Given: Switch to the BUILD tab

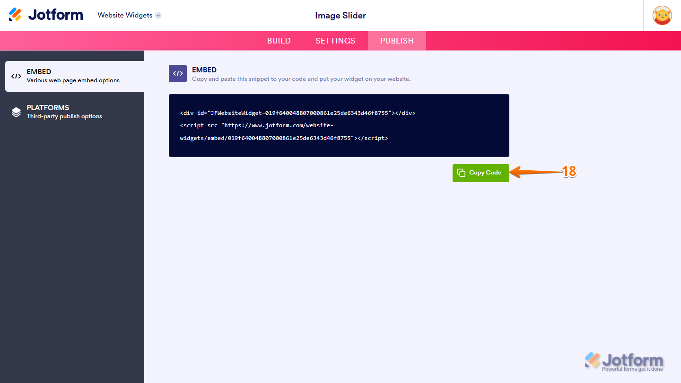Looking at the screenshot, I should point(279,41).
